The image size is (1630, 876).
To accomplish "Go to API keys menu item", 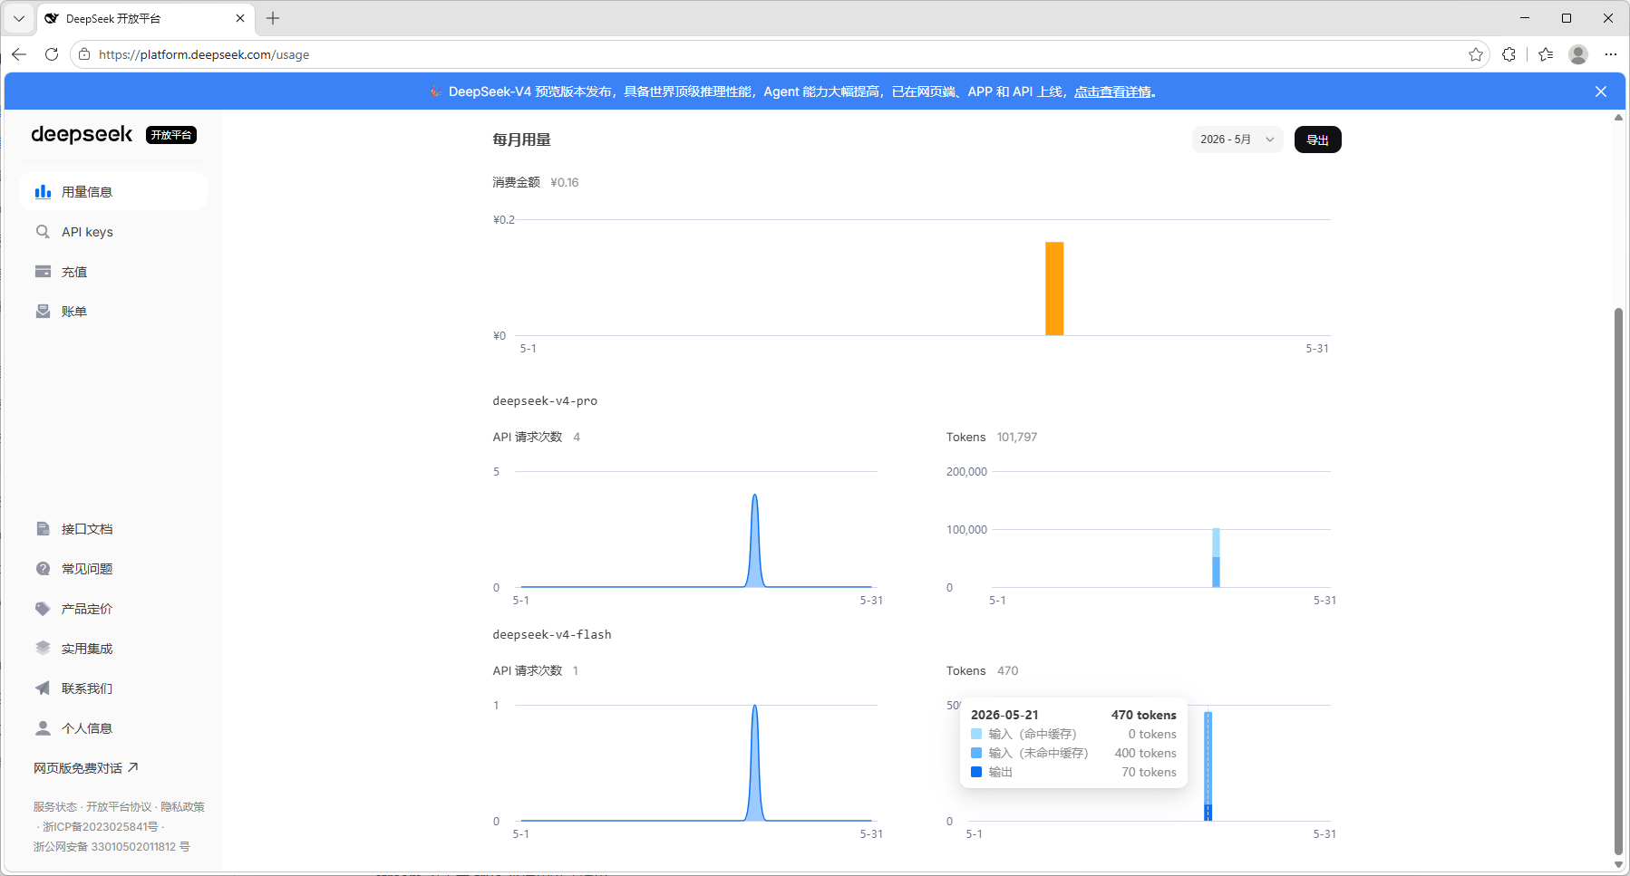I will pos(113,232).
